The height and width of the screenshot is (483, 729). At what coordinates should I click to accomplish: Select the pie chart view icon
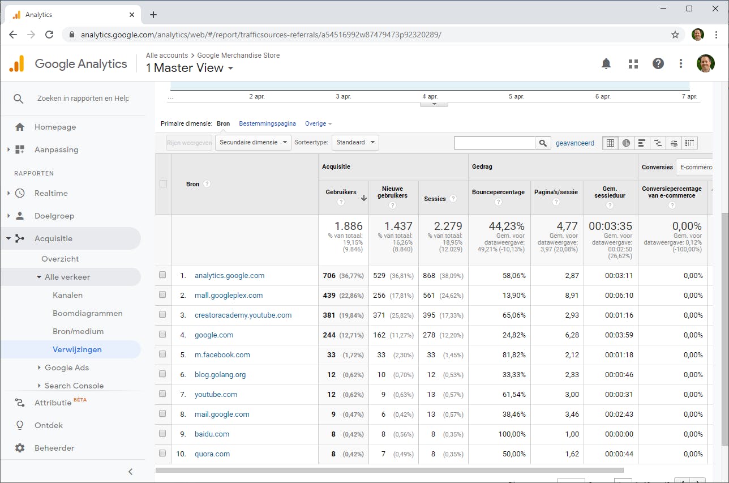tap(626, 143)
